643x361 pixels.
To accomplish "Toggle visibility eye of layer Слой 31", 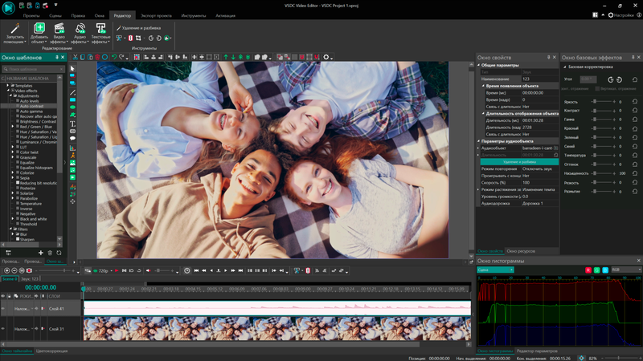I will click(3, 329).
